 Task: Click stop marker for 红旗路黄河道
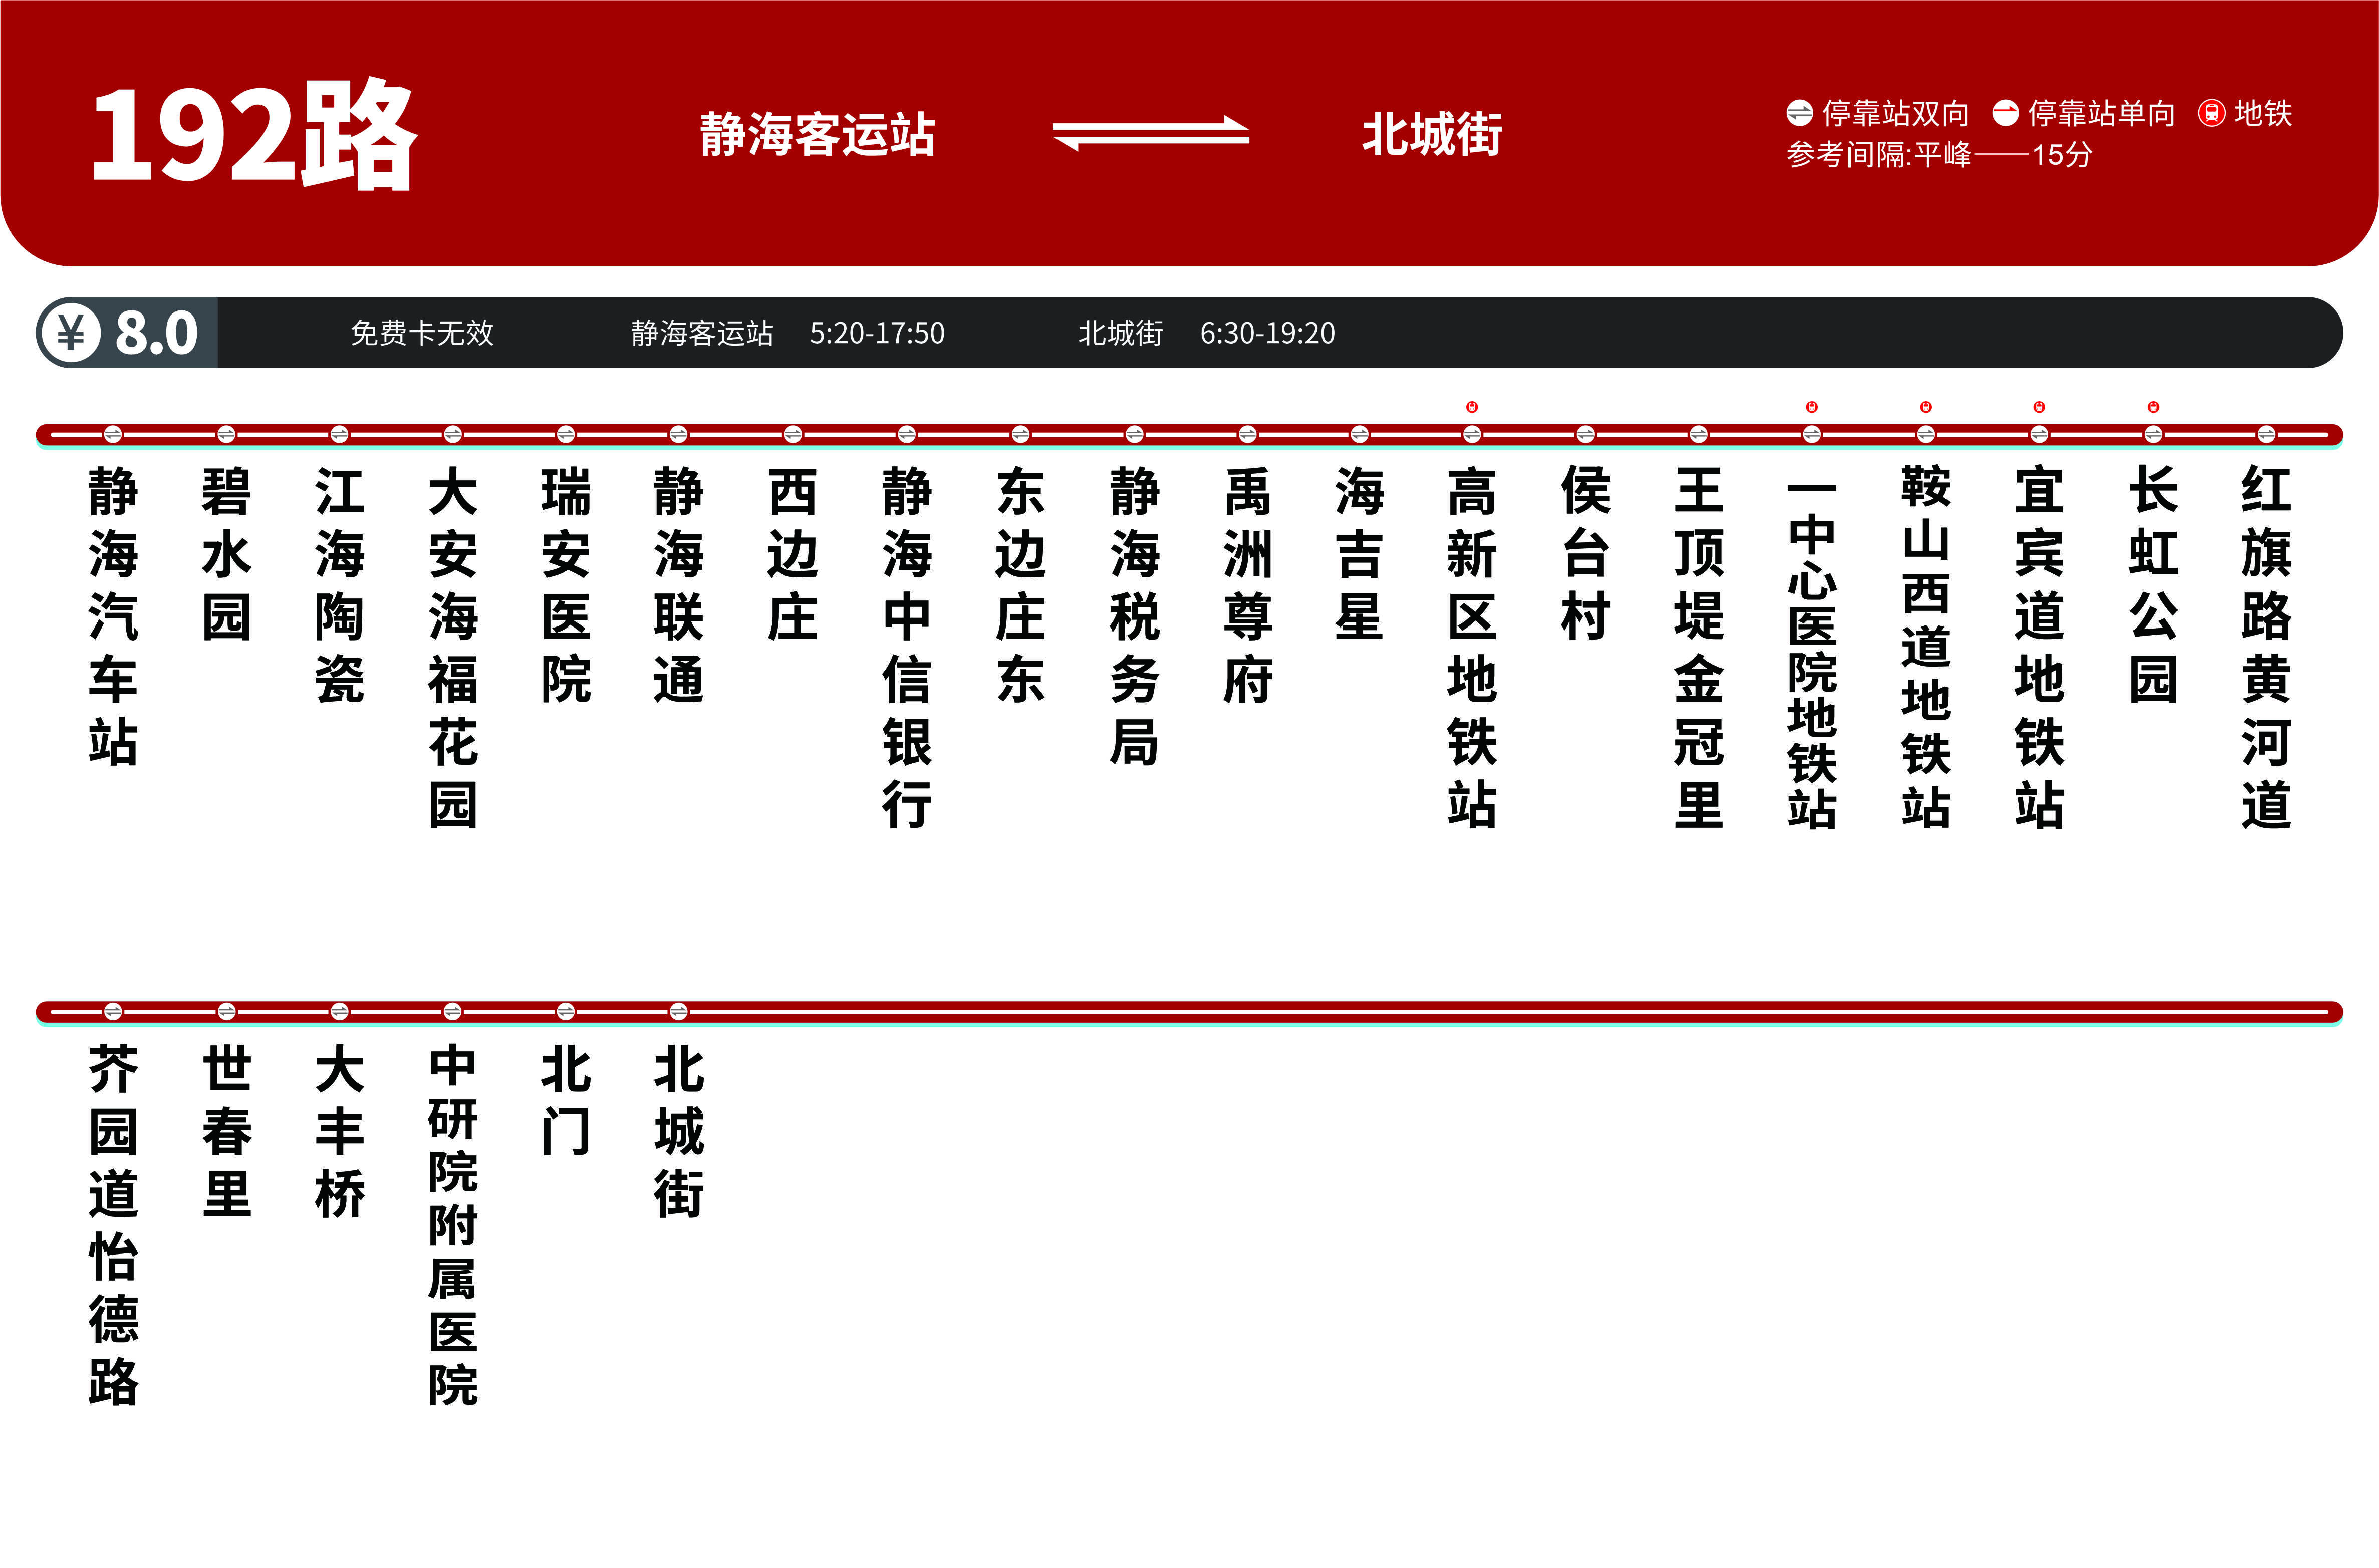click(2266, 434)
